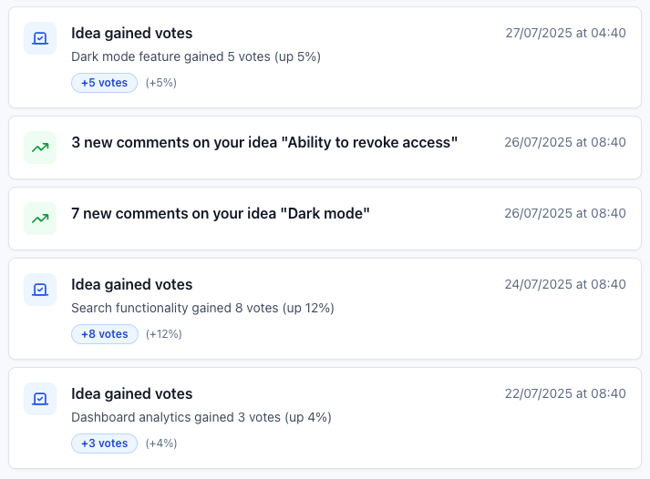Select the "+8 votes" badge
This screenshot has height=479, width=650.
[105, 334]
